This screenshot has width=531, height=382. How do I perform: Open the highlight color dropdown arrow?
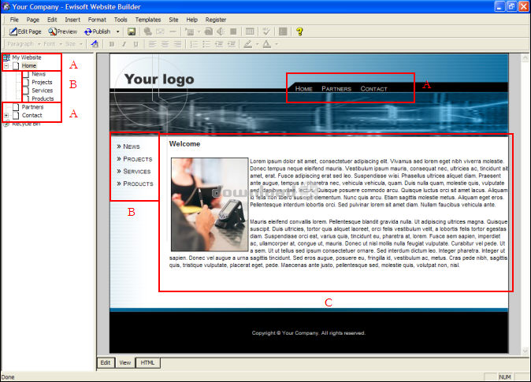point(257,44)
